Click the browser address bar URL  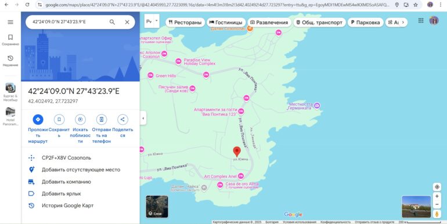pos(217,5)
